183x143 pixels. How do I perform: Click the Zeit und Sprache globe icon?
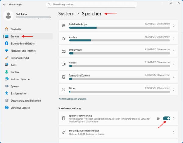click(x=7, y=79)
